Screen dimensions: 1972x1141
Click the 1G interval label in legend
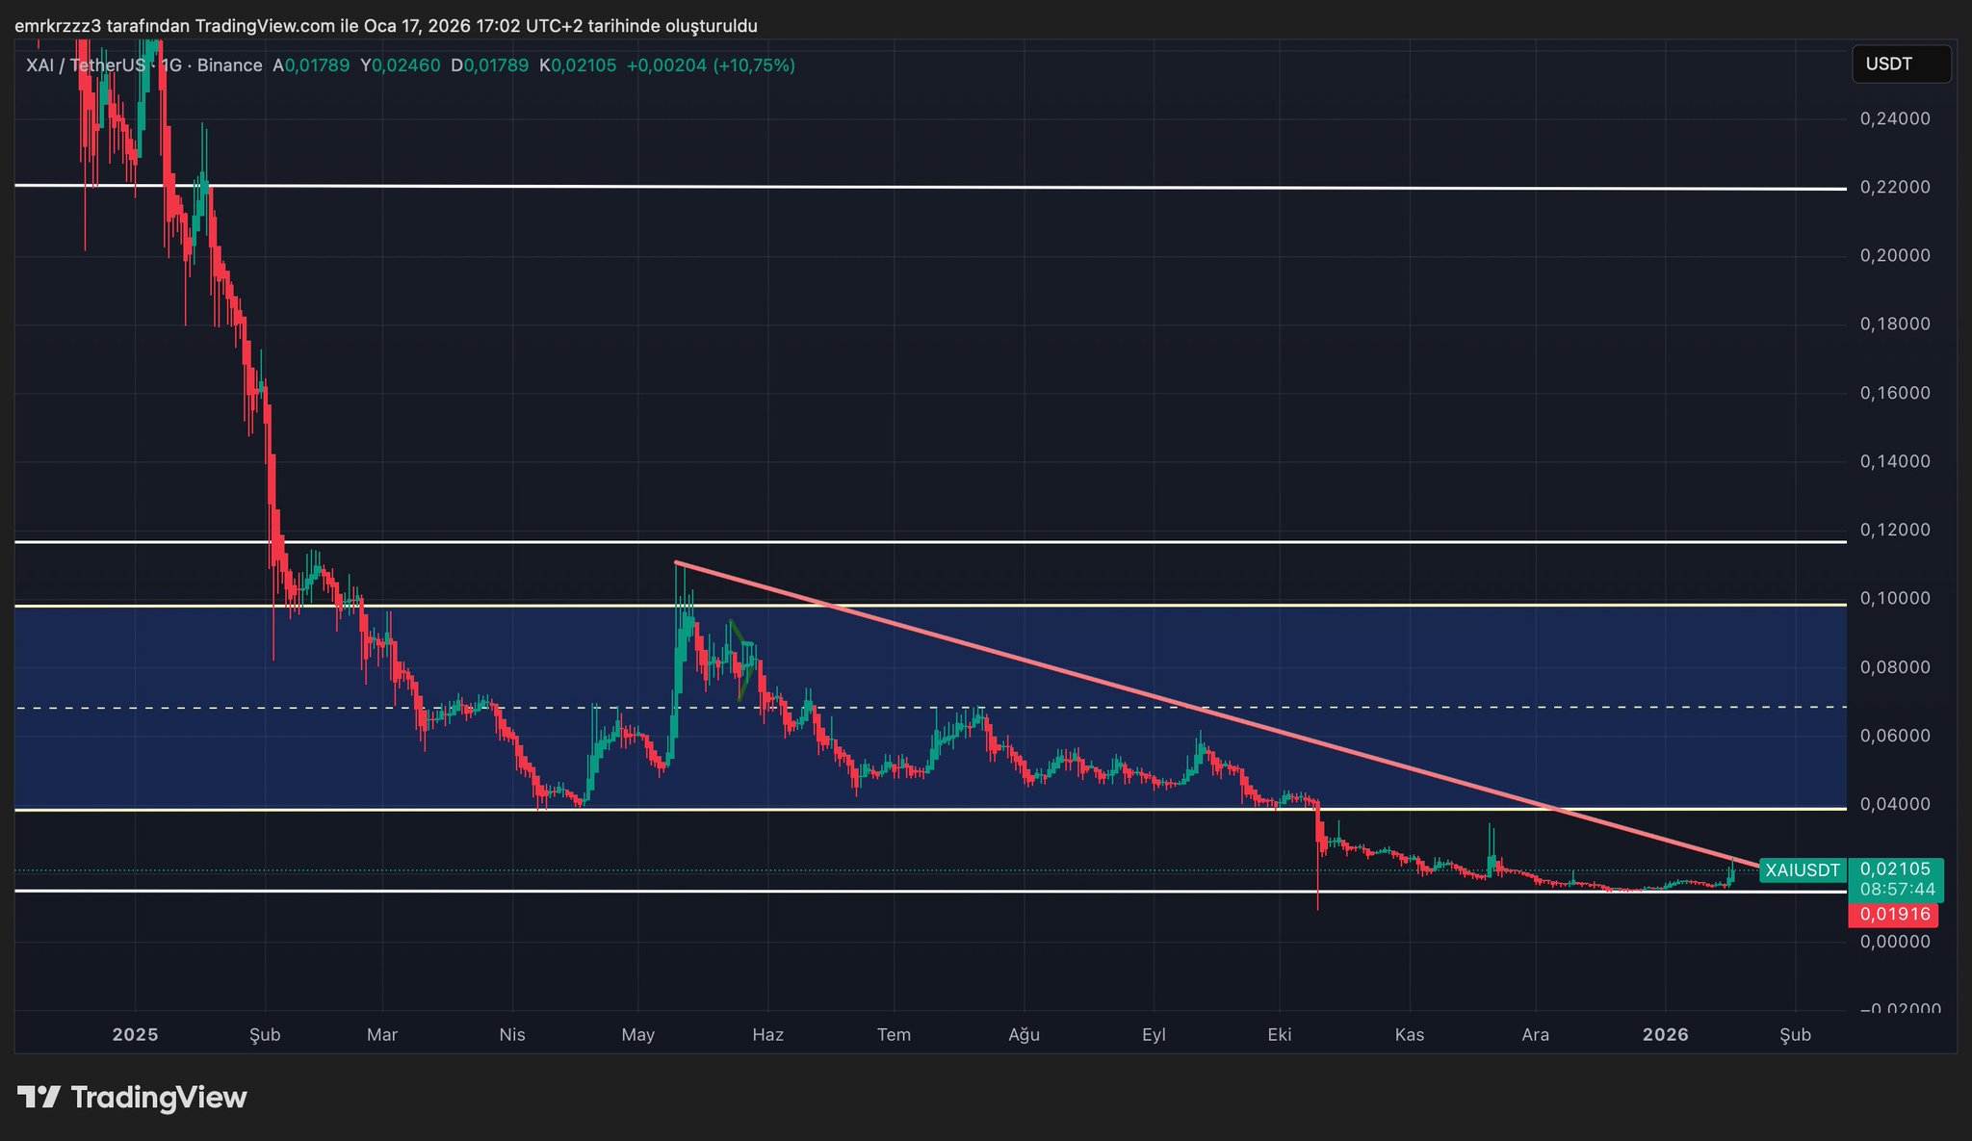(x=171, y=65)
